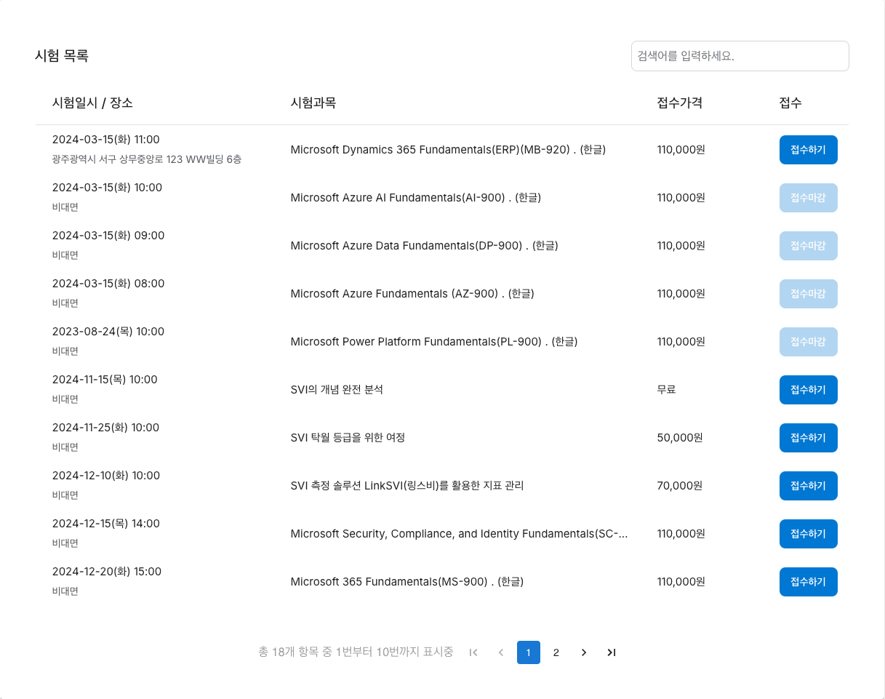Click date 2024-12-20(화) 15:00
This screenshot has height=699, width=885.
click(107, 572)
